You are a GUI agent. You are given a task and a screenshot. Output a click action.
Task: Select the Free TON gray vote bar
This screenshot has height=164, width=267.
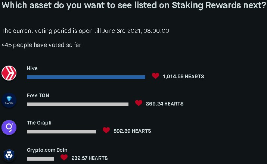pyautogui.click(x=78, y=104)
